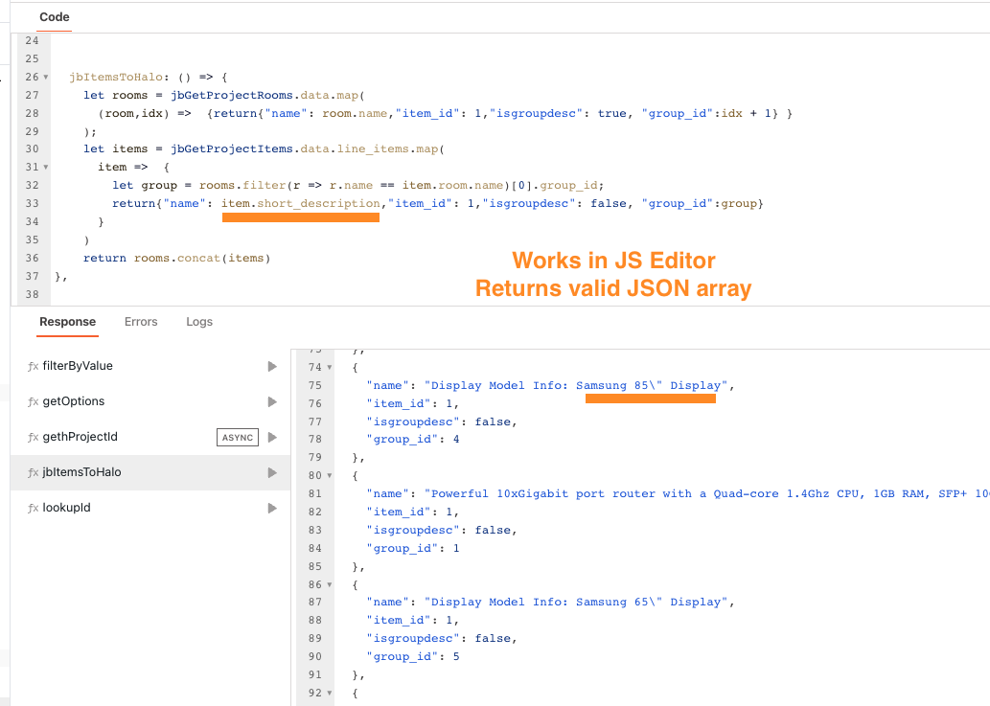Collapse code fold at line 31
The image size is (990, 706).
(x=45, y=168)
